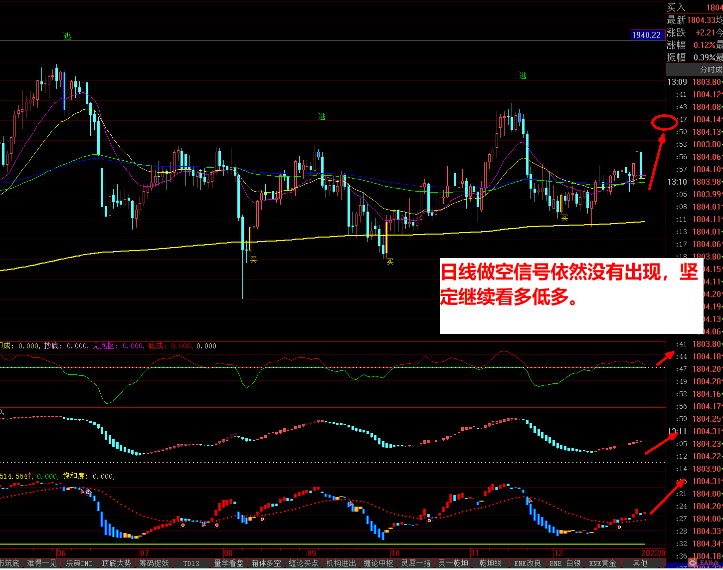Click the "逃" escape signal above the November peak
This screenshot has width=723, height=570.
(523, 75)
